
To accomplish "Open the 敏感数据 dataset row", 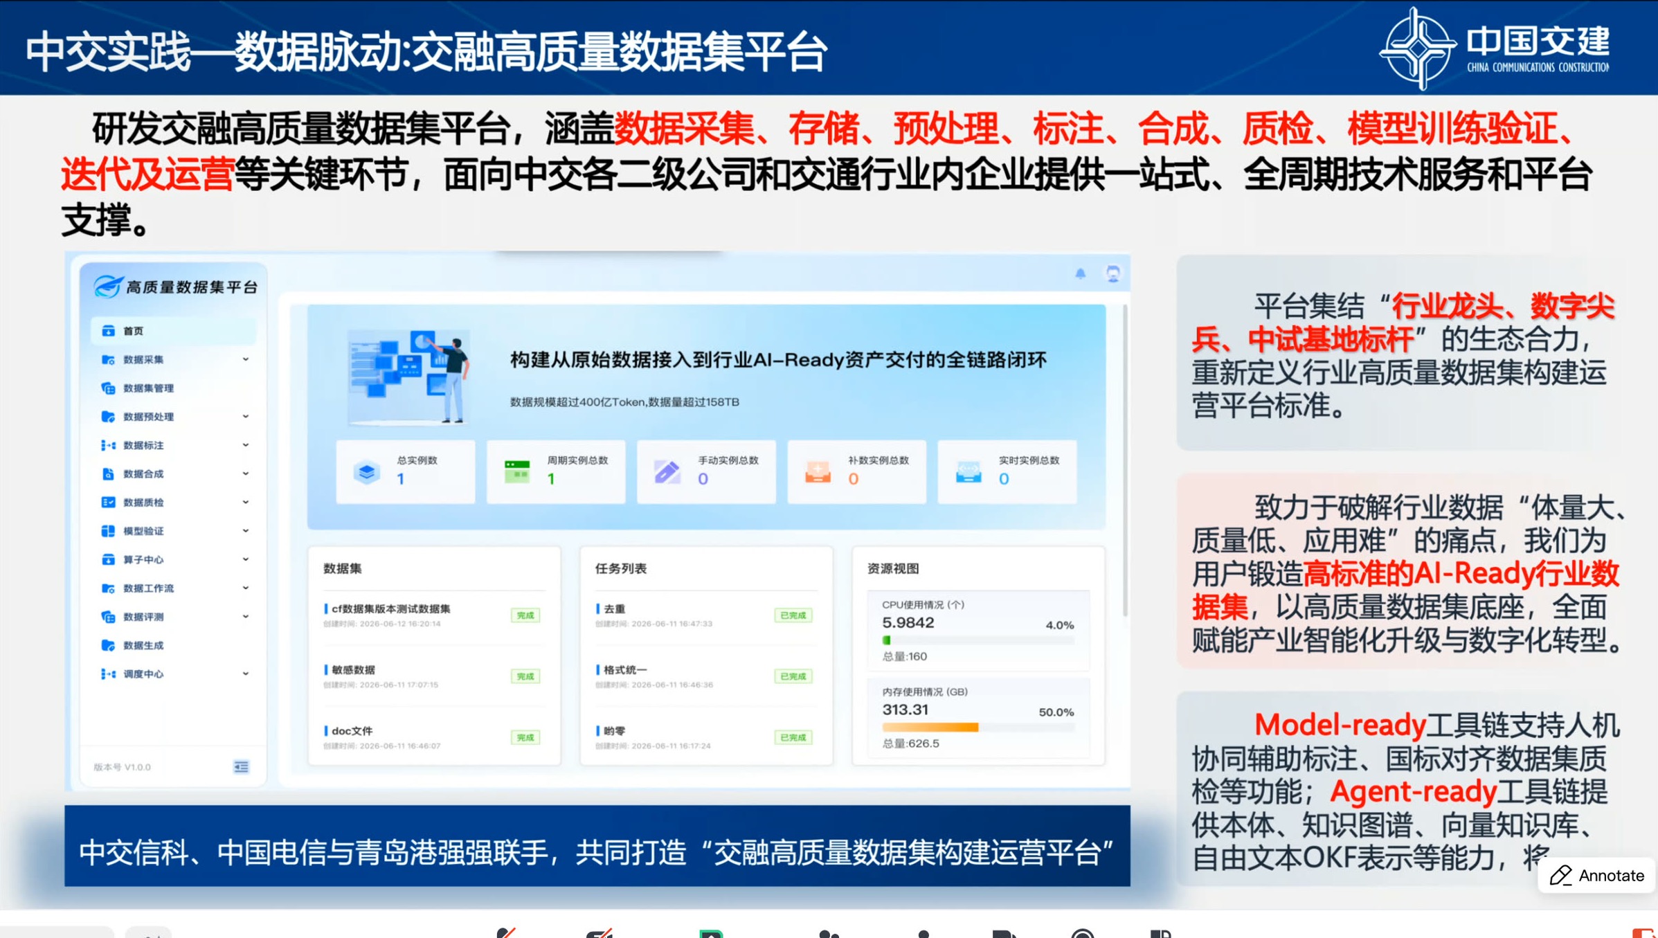I will tap(433, 676).
